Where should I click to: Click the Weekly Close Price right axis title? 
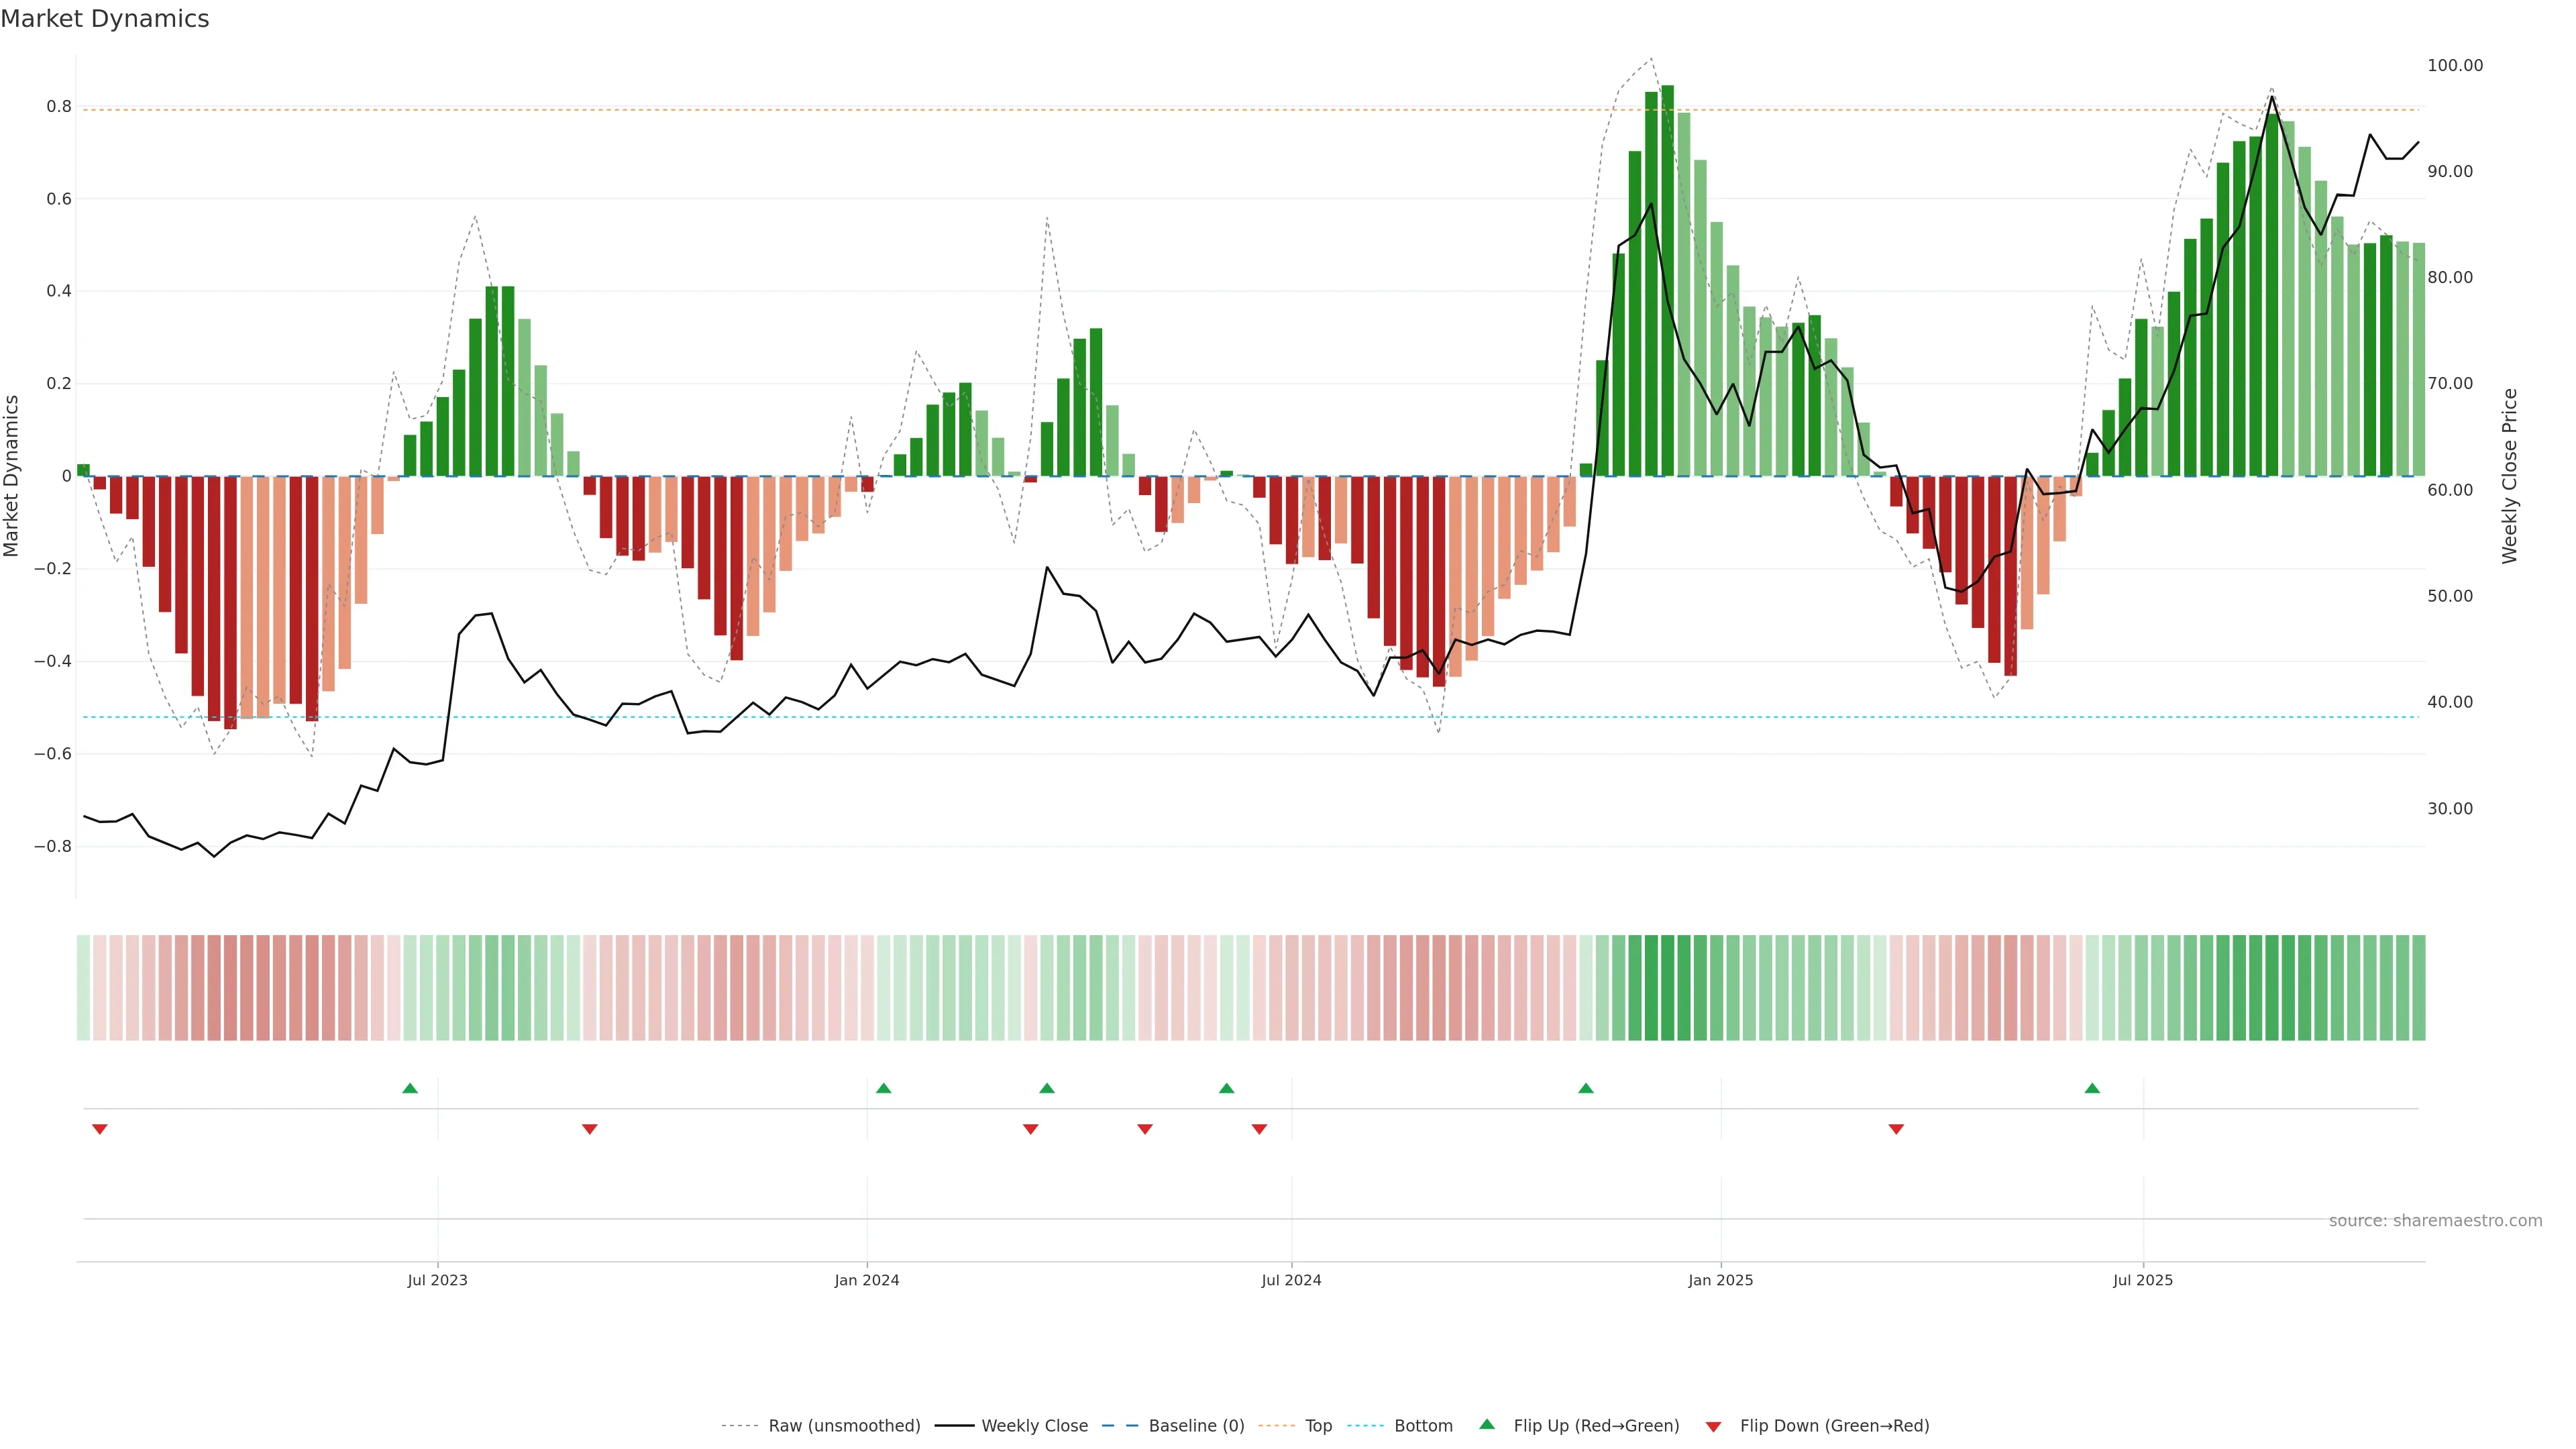pos(2509,476)
